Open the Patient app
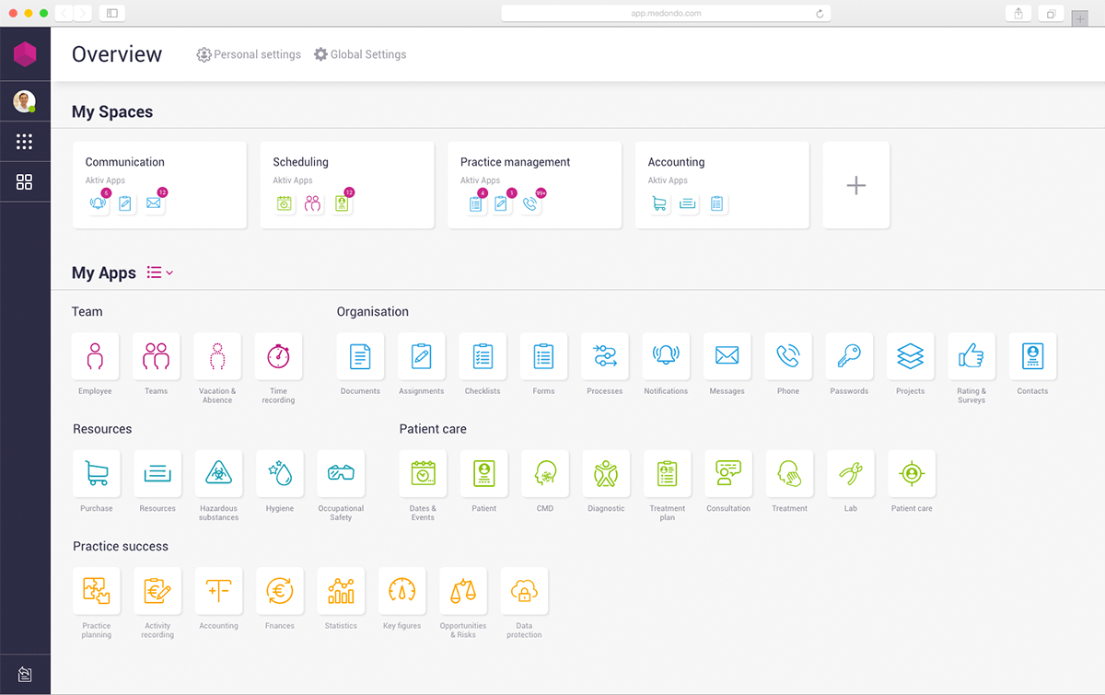 pyautogui.click(x=483, y=474)
